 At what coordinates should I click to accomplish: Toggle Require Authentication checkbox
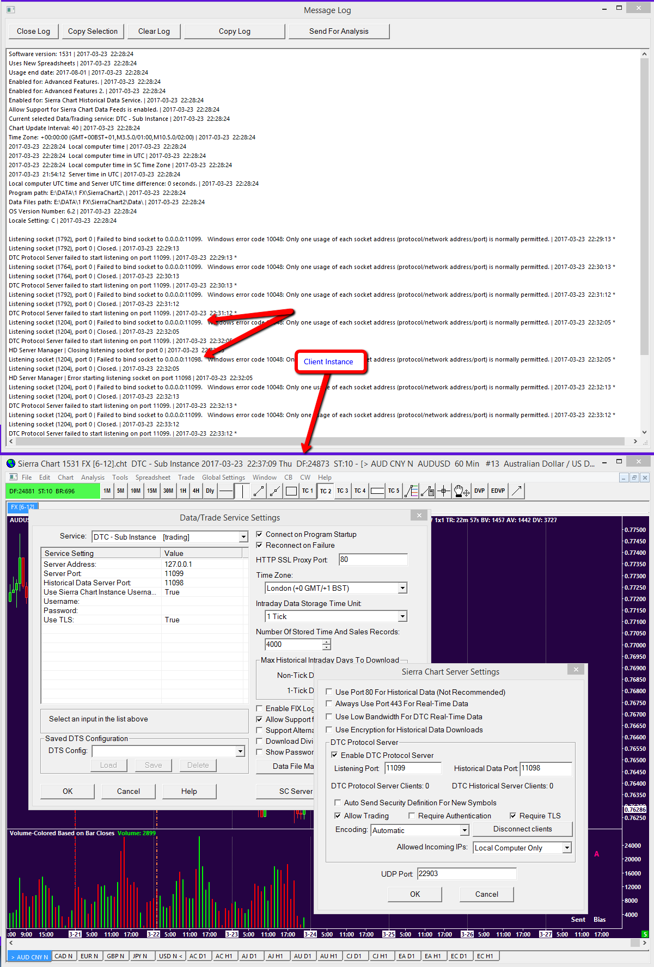(x=412, y=816)
